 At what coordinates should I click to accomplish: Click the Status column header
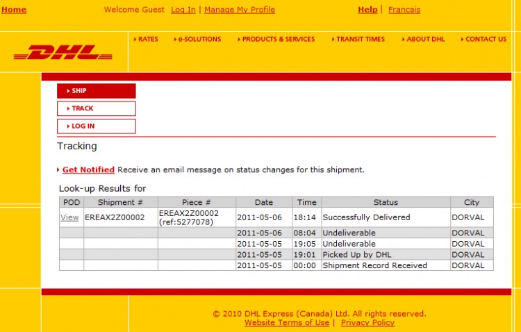pyautogui.click(x=386, y=202)
